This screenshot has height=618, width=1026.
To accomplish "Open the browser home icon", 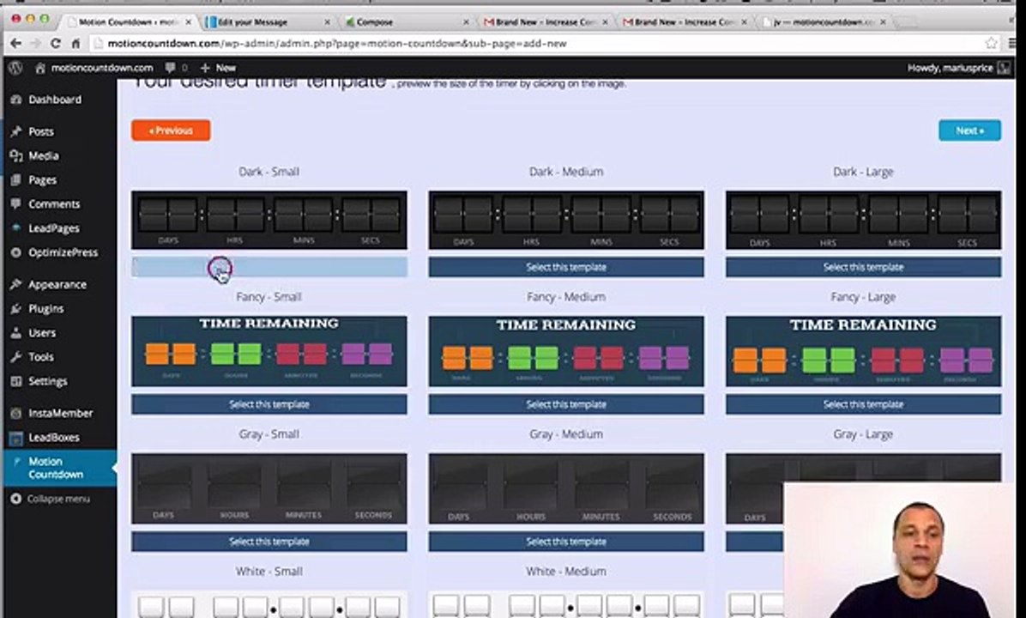I will [x=75, y=43].
